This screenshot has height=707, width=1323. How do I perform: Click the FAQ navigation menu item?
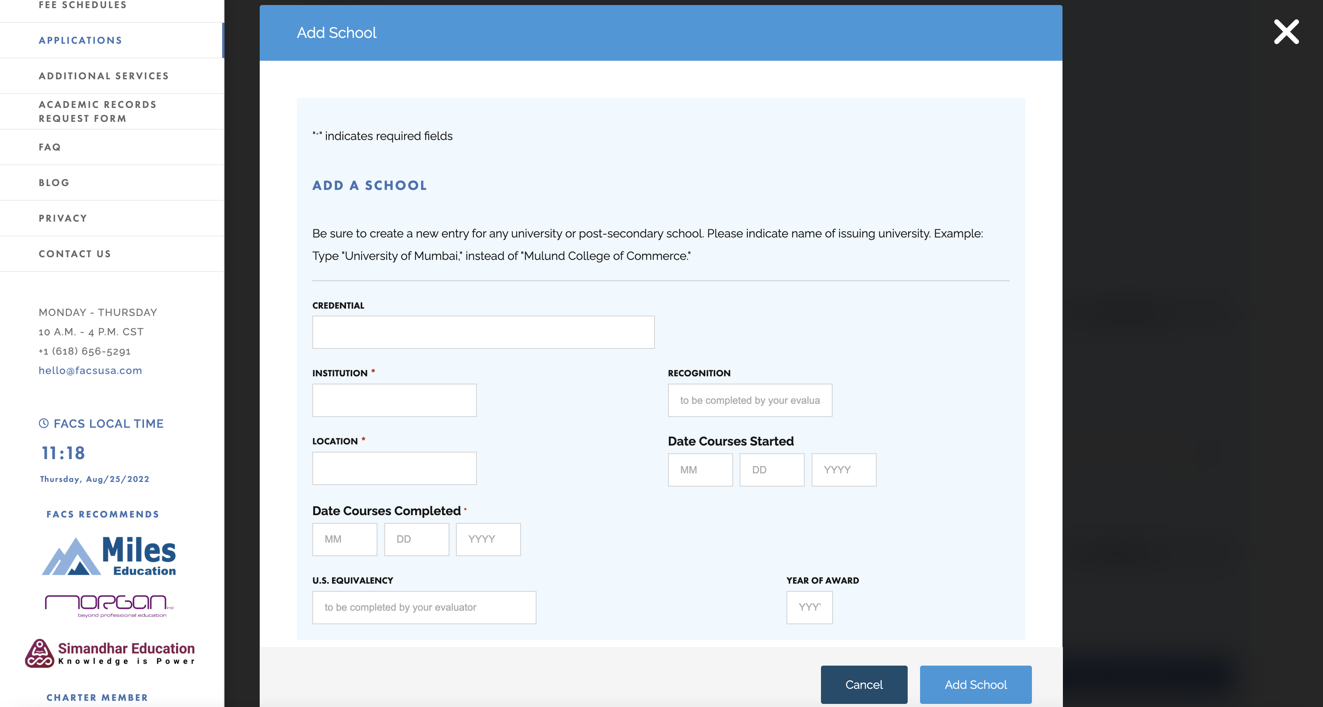(x=50, y=146)
